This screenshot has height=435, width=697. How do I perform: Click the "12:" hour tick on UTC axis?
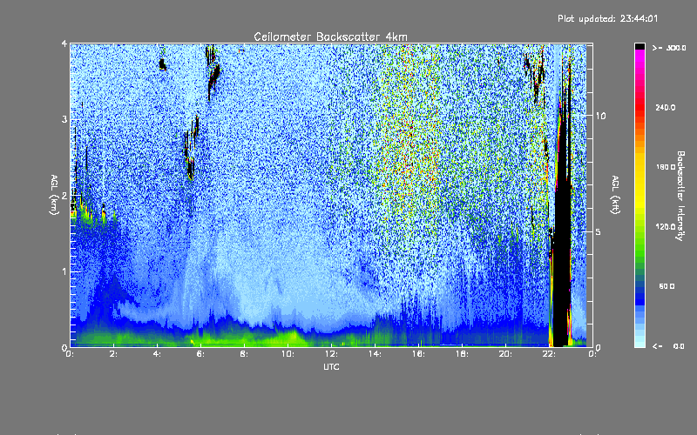[x=331, y=354]
